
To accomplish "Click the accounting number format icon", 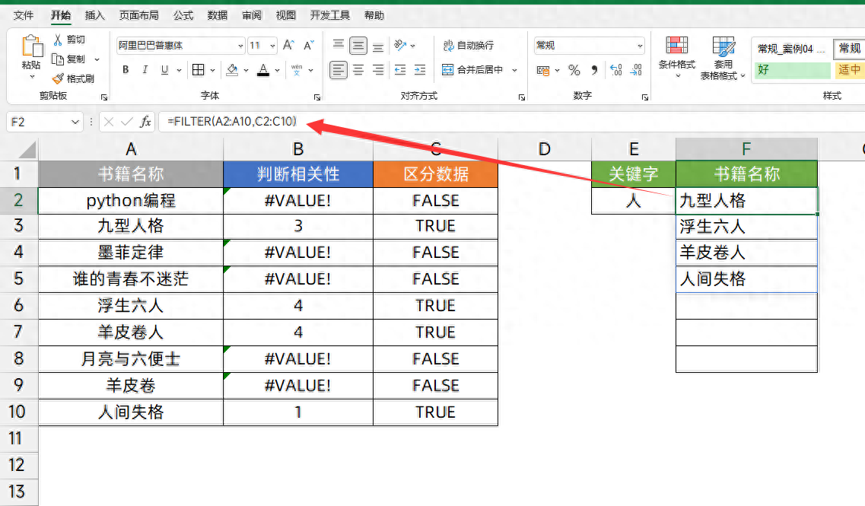I will (543, 70).
